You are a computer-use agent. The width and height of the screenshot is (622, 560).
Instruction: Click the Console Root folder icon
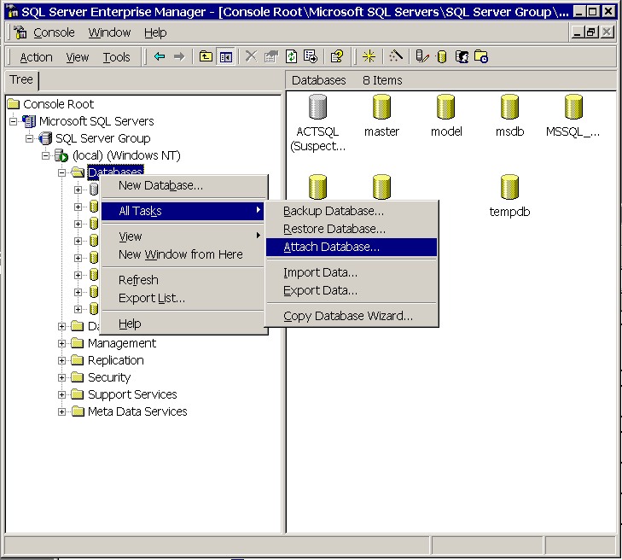[14, 104]
